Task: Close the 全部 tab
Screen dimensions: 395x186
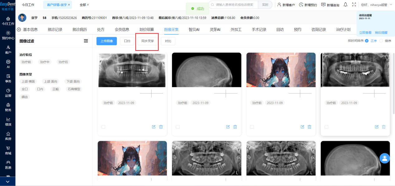Action: [x=88, y=5]
